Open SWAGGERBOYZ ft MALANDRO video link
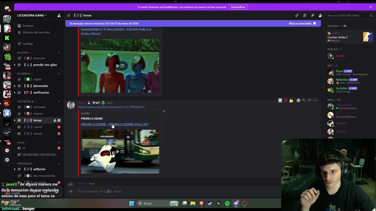Screen dimensions: 376x211 tap(116, 31)
